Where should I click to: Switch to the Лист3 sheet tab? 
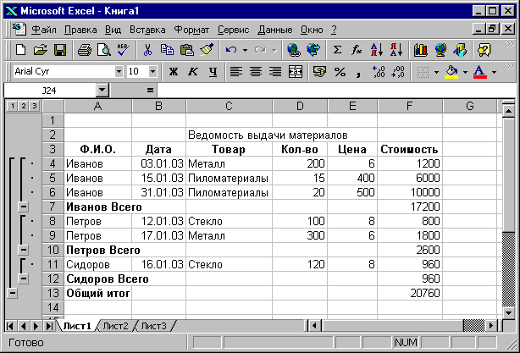point(153,326)
